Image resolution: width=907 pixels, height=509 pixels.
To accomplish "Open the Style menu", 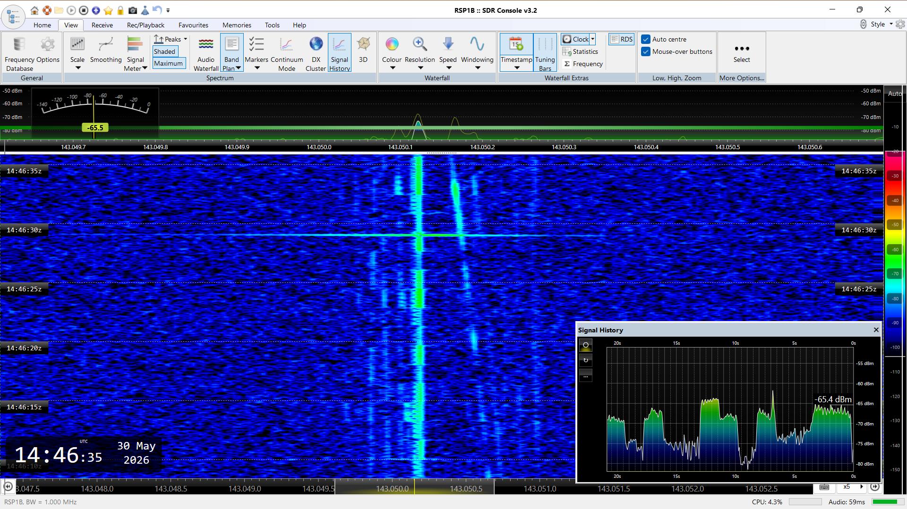I will pos(881,24).
